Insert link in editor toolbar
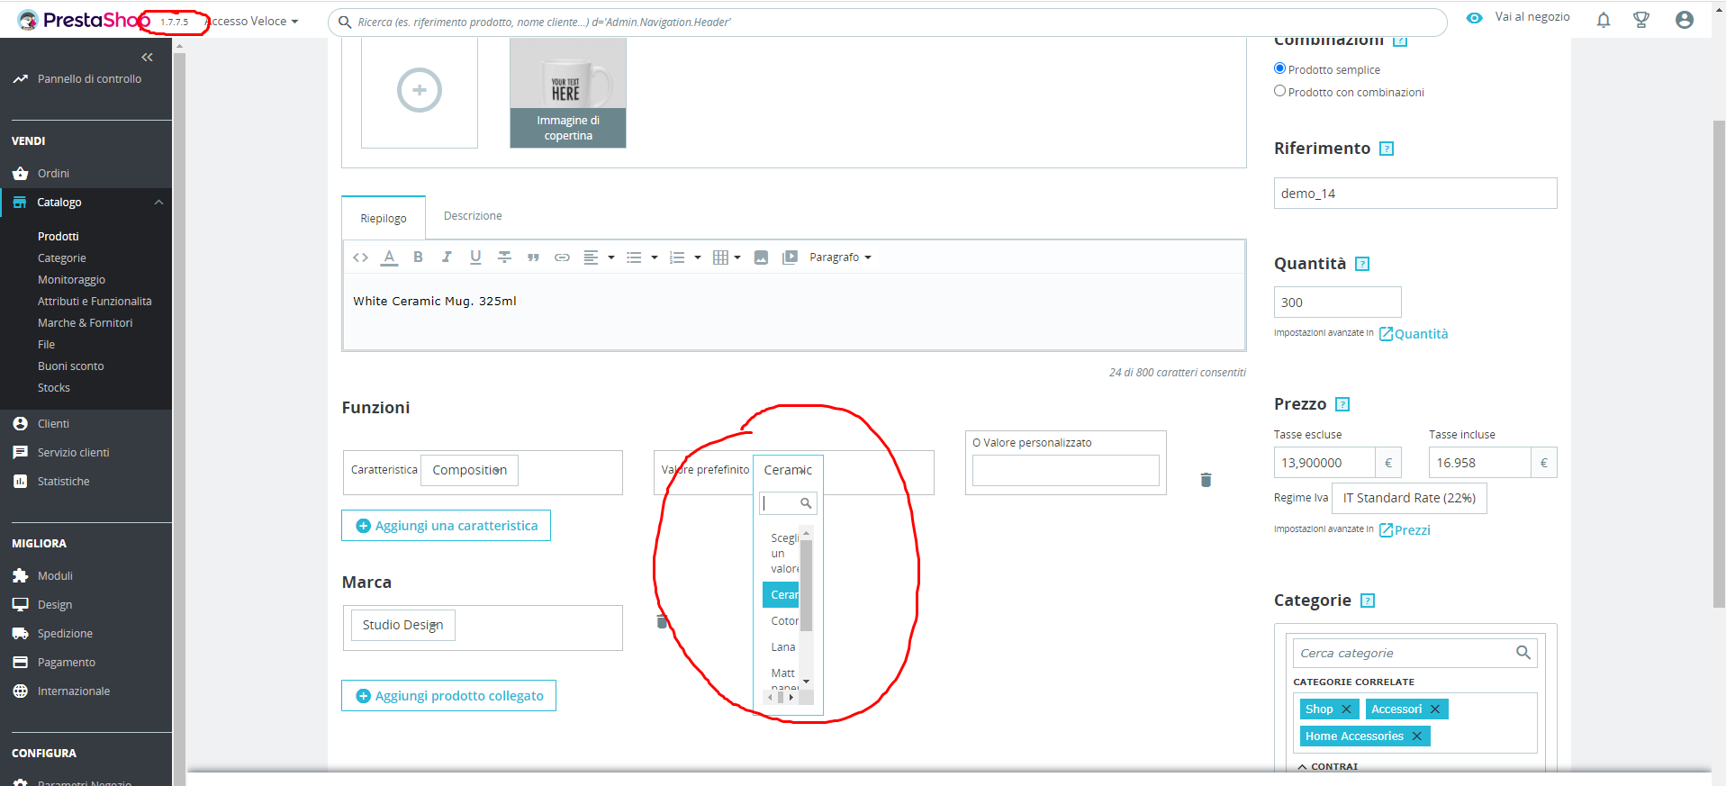Image resolution: width=1726 pixels, height=786 pixels. pyautogui.click(x=562, y=257)
